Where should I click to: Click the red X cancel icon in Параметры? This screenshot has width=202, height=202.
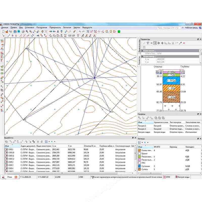tap(184, 43)
